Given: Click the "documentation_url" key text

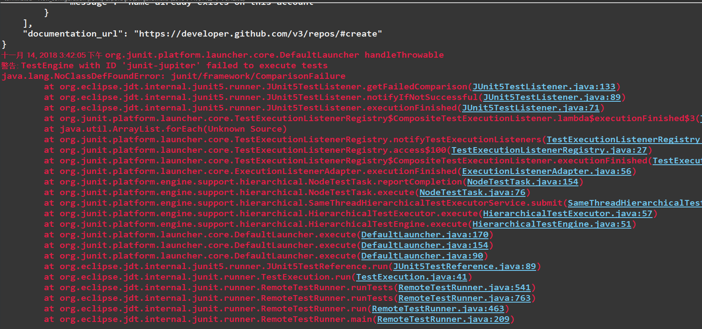Looking at the screenshot, I should click(73, 34).
